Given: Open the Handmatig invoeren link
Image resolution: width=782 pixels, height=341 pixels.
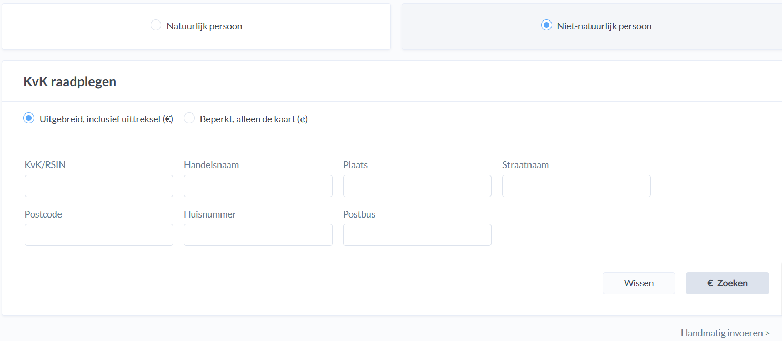Looking at the screenshot, I should 725,333.
